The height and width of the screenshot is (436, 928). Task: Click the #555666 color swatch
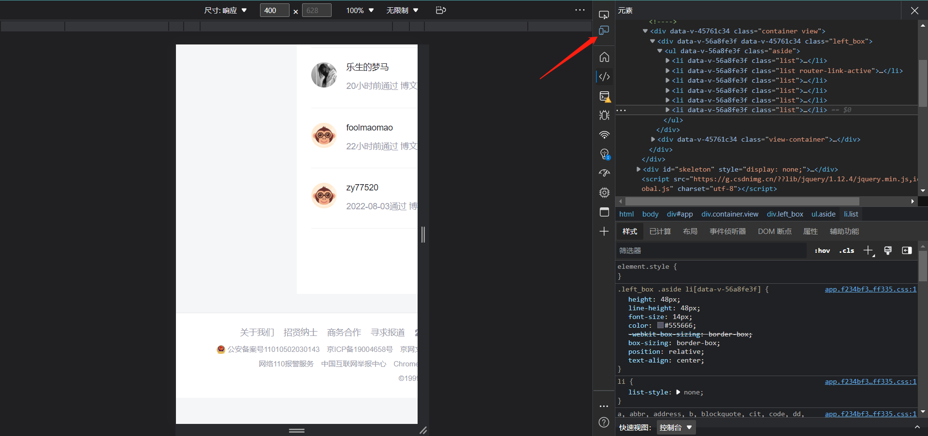pyautogui.click(x=660, y=325)
